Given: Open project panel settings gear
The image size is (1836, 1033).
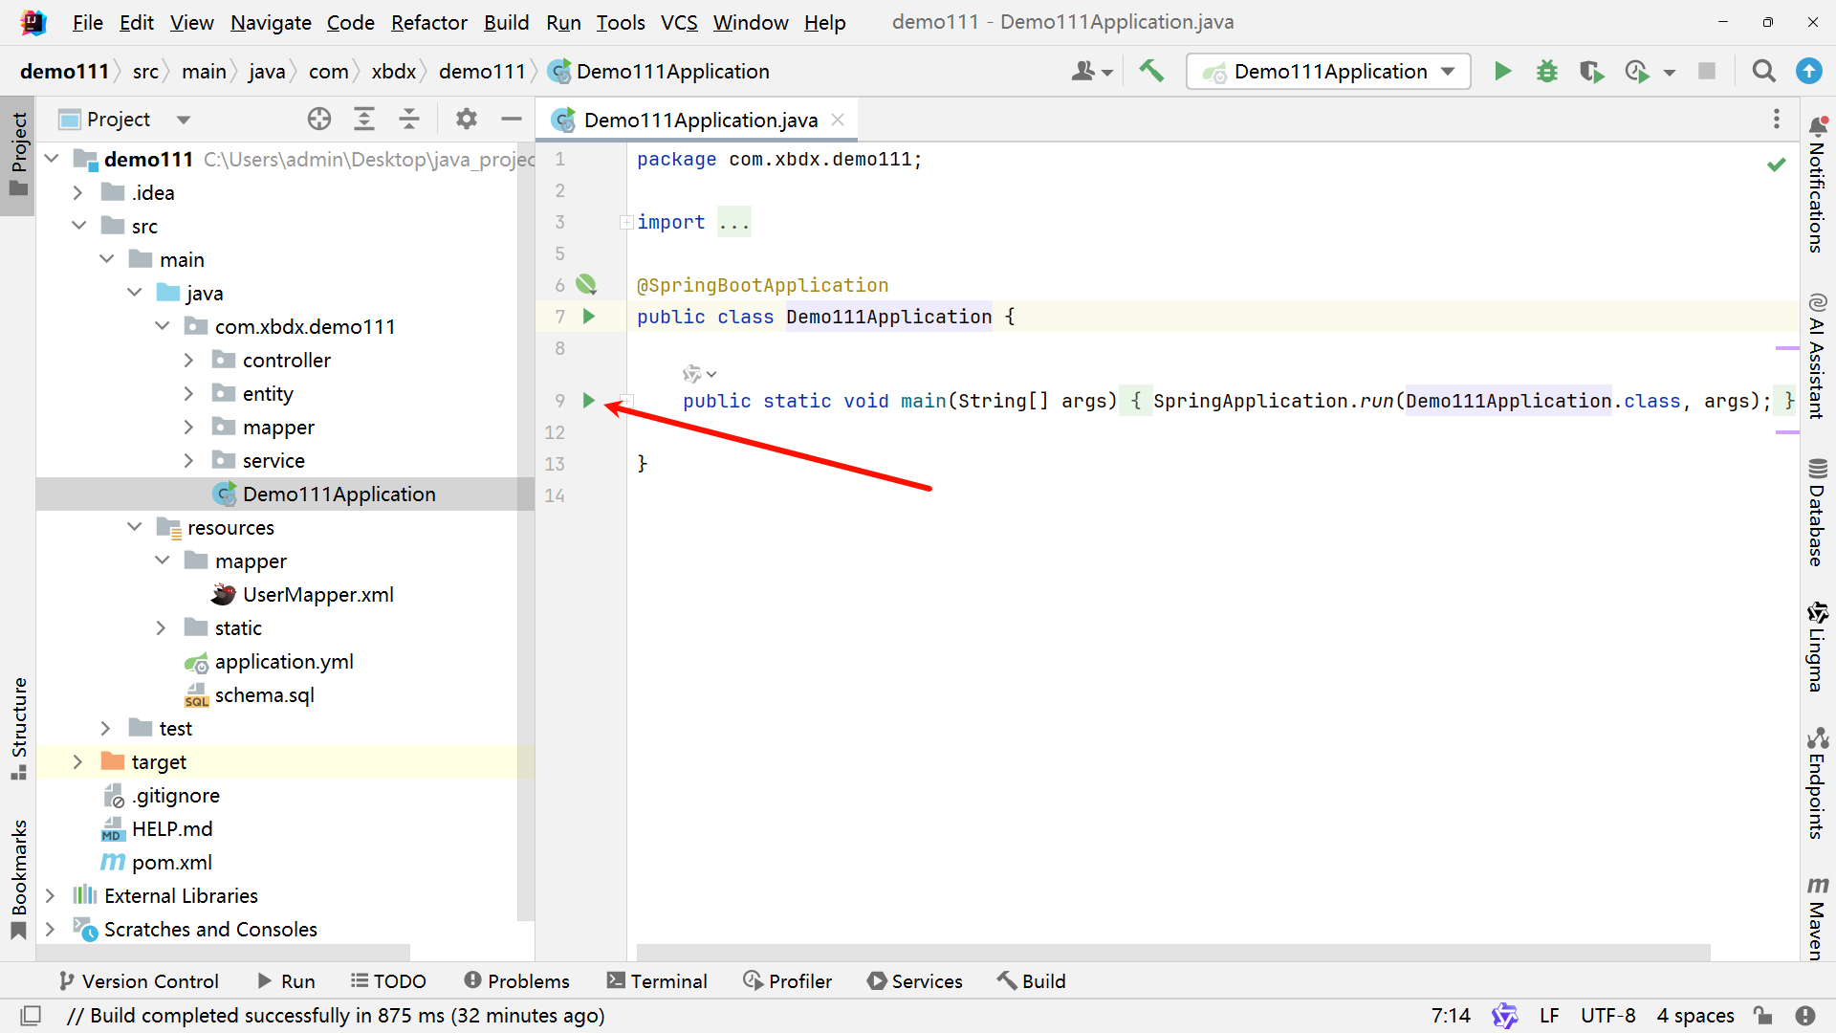Looking at the screenshot, I should (466, 120).
